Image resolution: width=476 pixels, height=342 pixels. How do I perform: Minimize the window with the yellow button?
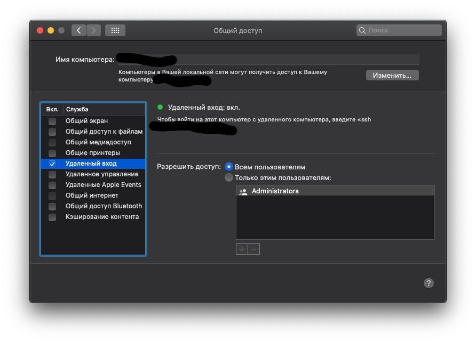(51, 30)
